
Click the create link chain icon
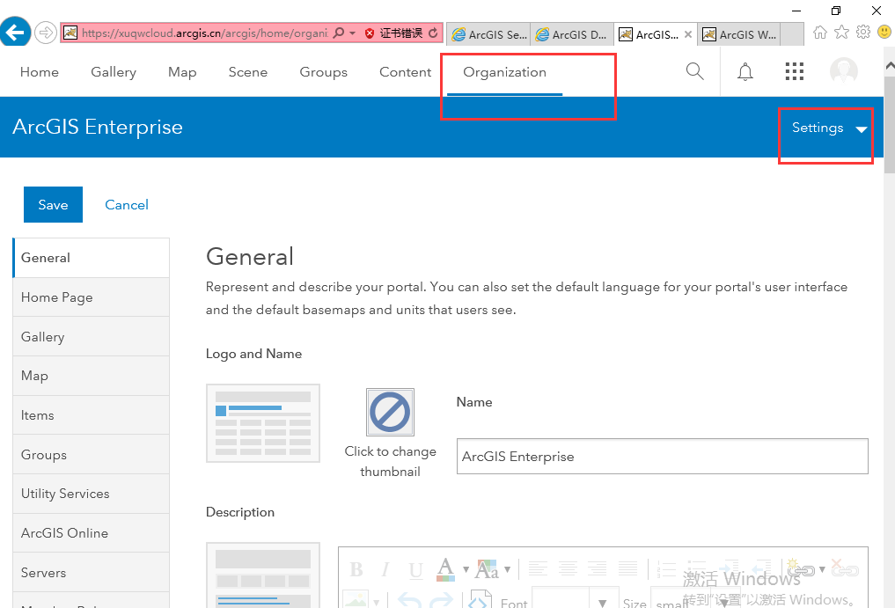pyautogui.click(x=801, y=569)
